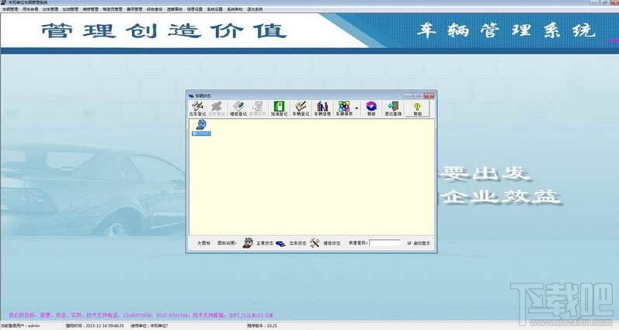Click the 维修状态 wrench legend icon
The height and width of the screenshot is (330, 619).
pos(315,243)
